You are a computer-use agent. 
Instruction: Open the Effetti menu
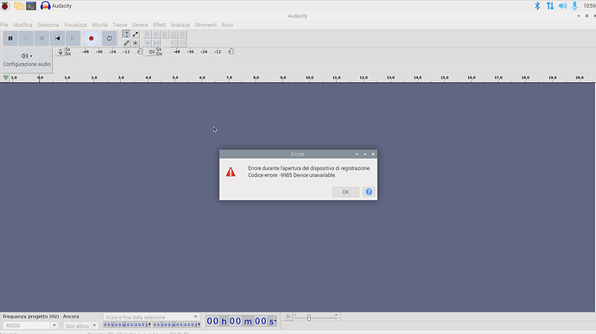click(159, 25)
